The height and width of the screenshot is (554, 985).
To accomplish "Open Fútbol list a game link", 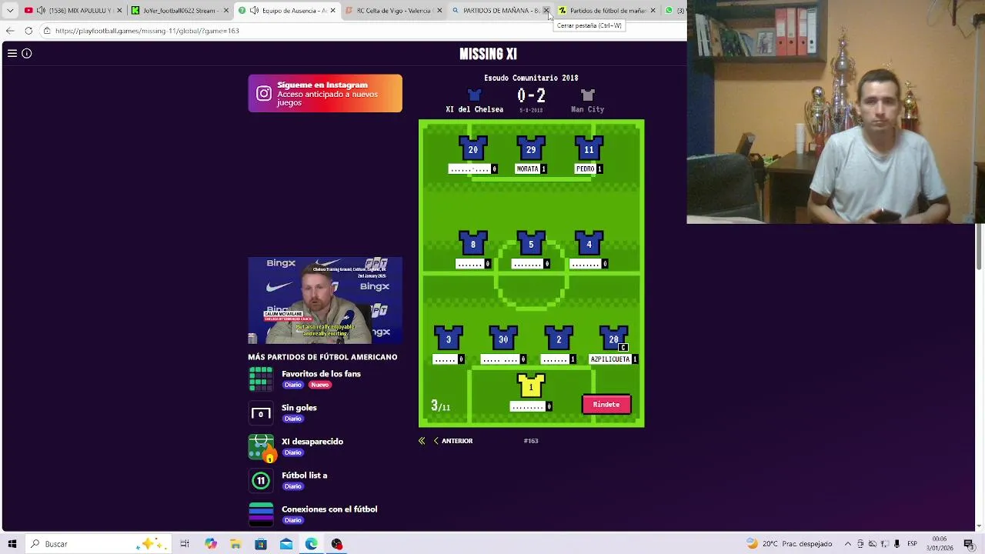I will (x=305, y=476).
